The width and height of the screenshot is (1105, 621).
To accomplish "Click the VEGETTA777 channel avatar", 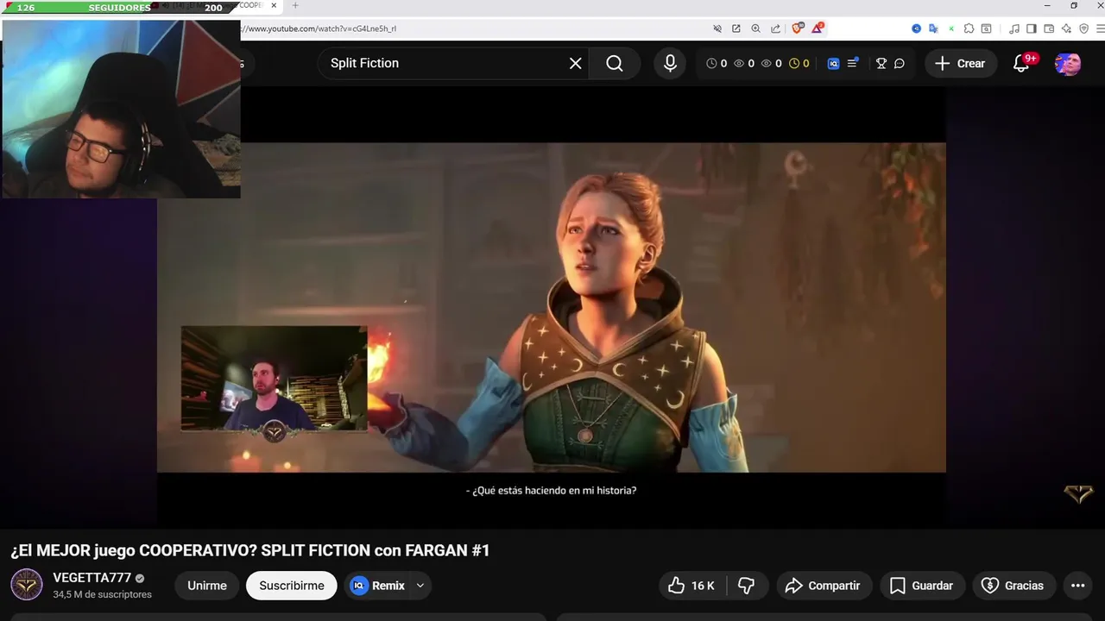I will click(27, 586).
